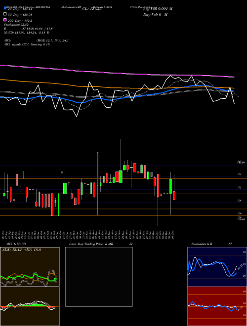Screen dimensions: 247x326
Task: Click the 128 price axis label
Action: (239, 175)
